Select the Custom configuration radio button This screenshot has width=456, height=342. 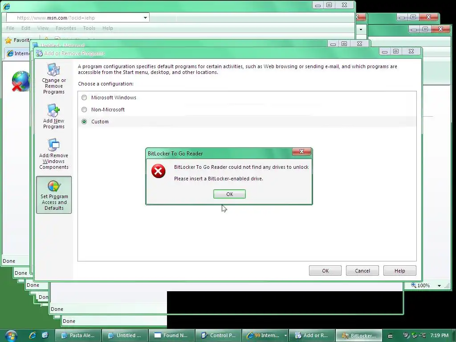point(84,122)
